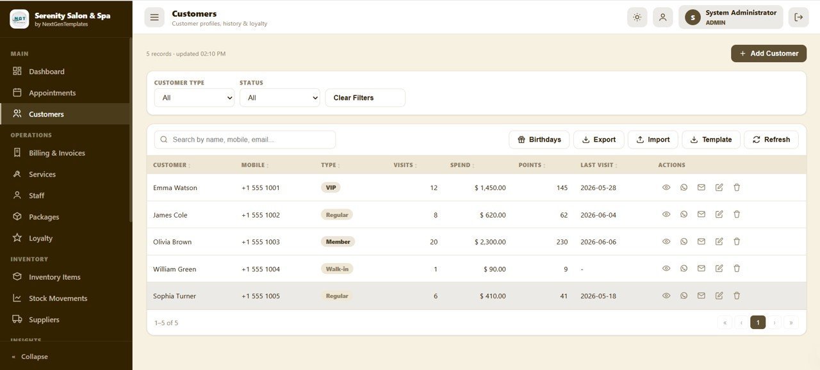Open WhatsApp icon for James Cole
The width and height of the screenshot is (820, 370).
pos(684,214)
